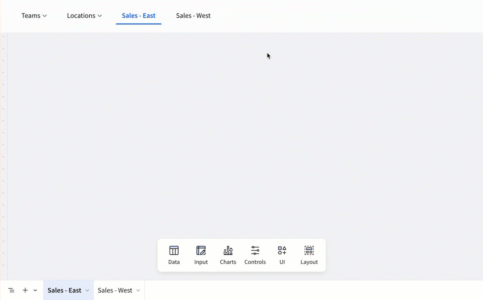Open the Data element menu
Image resolution: width=483 pixels, height=300 pixels.
174,255
